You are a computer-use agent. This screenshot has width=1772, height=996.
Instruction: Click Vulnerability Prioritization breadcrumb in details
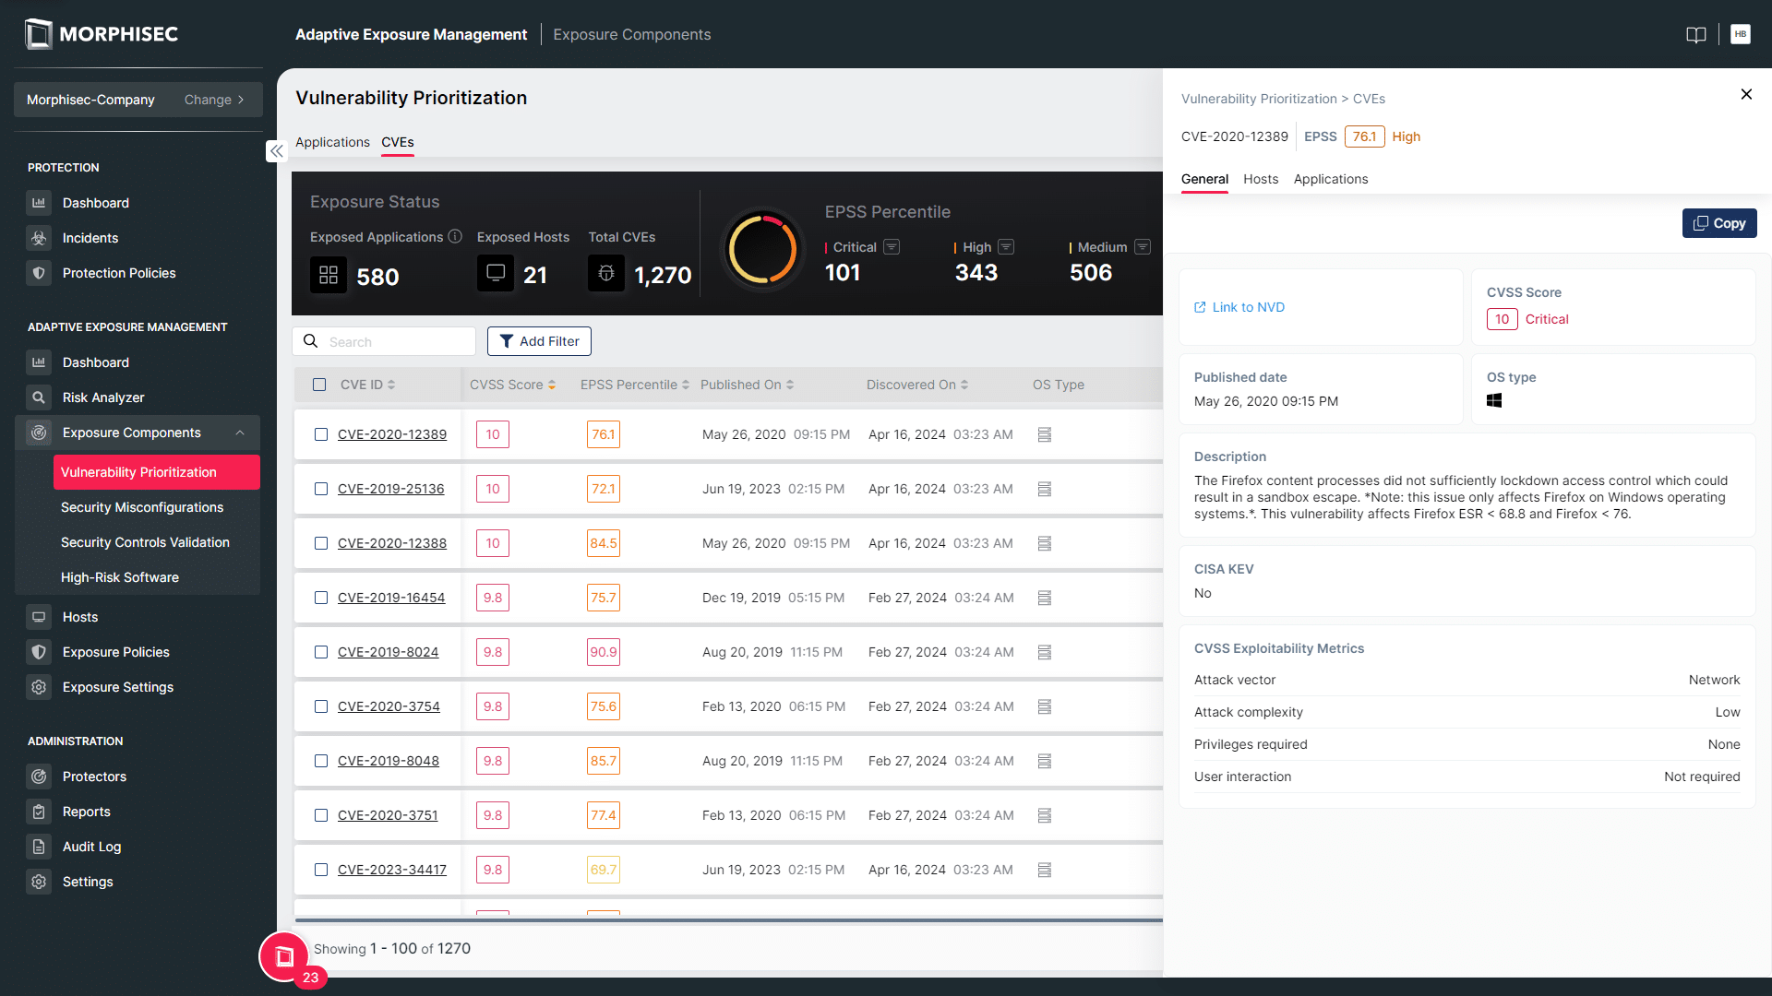coord(1259,99)
